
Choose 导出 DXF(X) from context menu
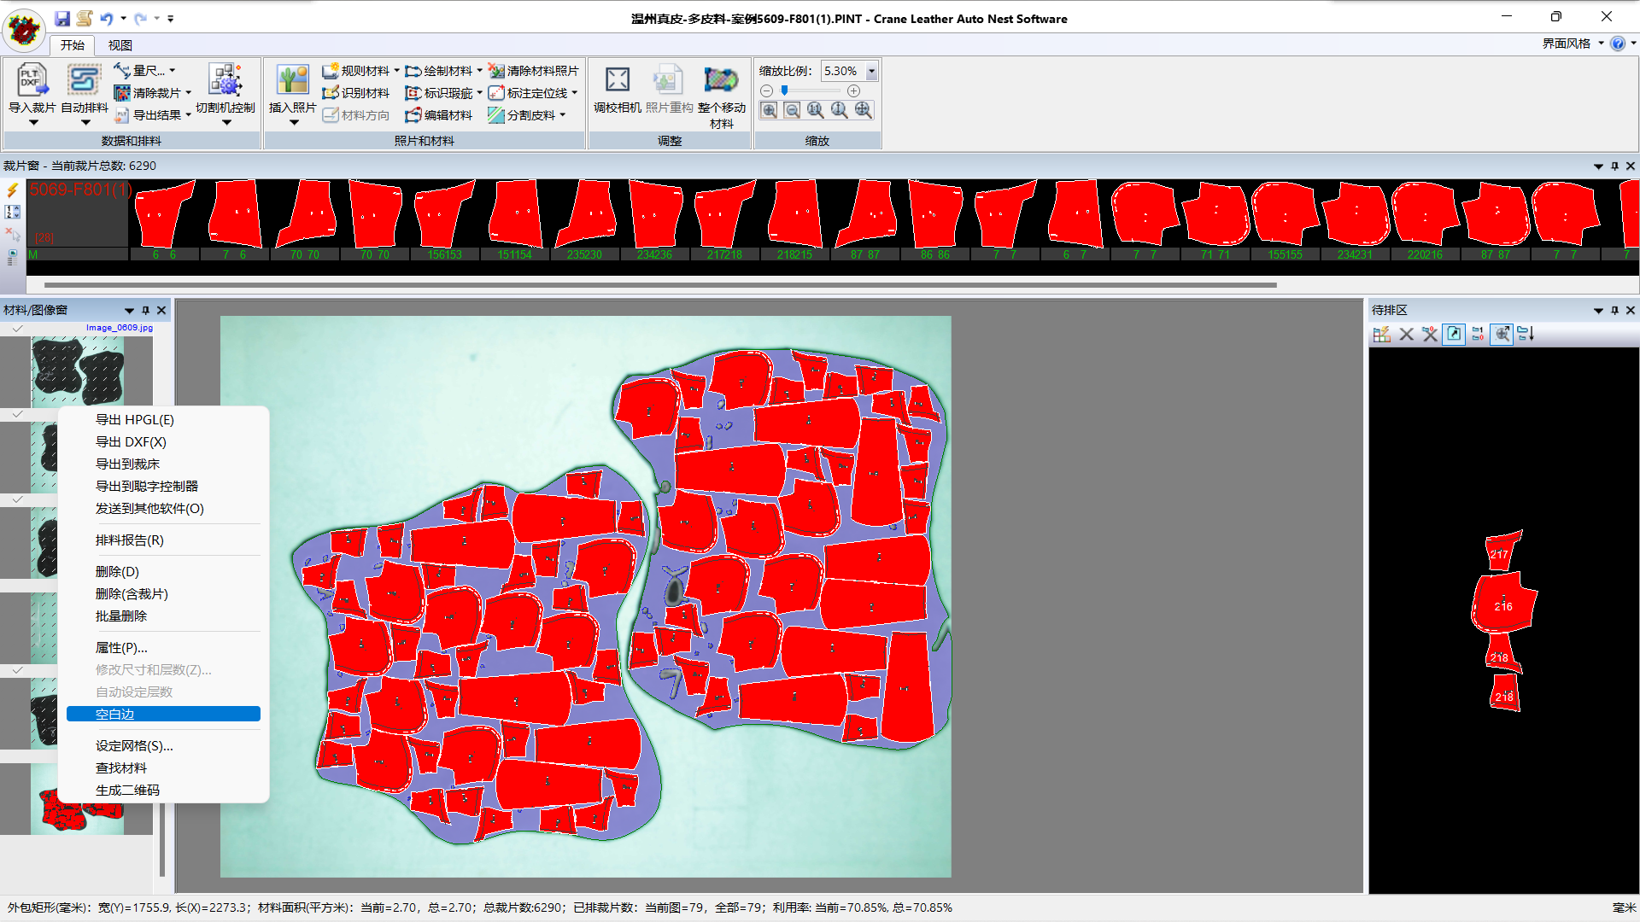(163, 441)
